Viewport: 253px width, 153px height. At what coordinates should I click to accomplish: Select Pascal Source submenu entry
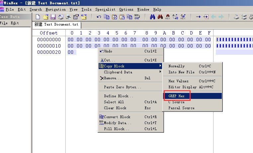click(x=193, y=108)
